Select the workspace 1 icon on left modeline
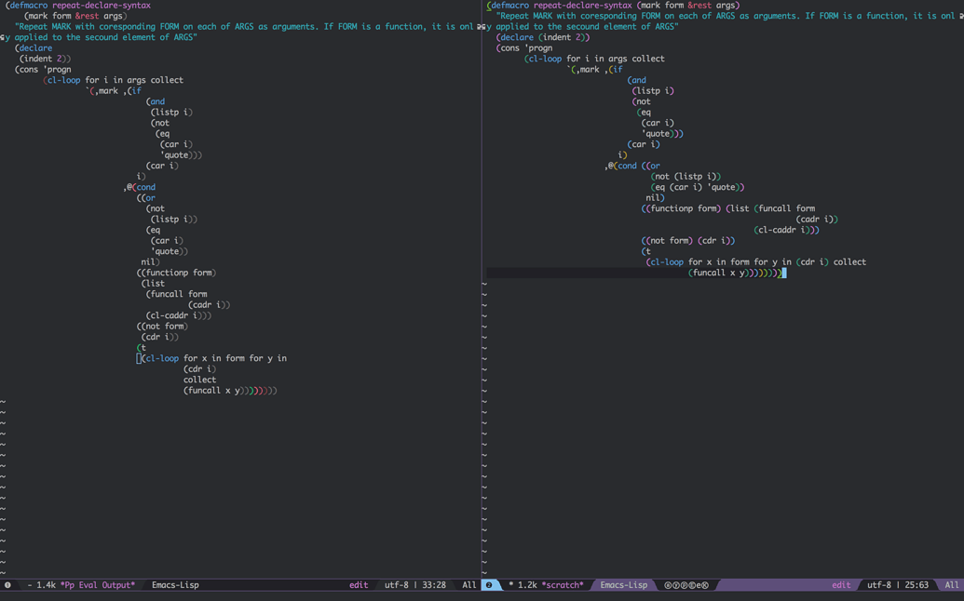The image size is (964, 601). (x=7, y=585)
